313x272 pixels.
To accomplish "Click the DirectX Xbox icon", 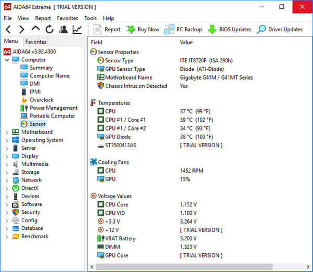I will [16, 188].
